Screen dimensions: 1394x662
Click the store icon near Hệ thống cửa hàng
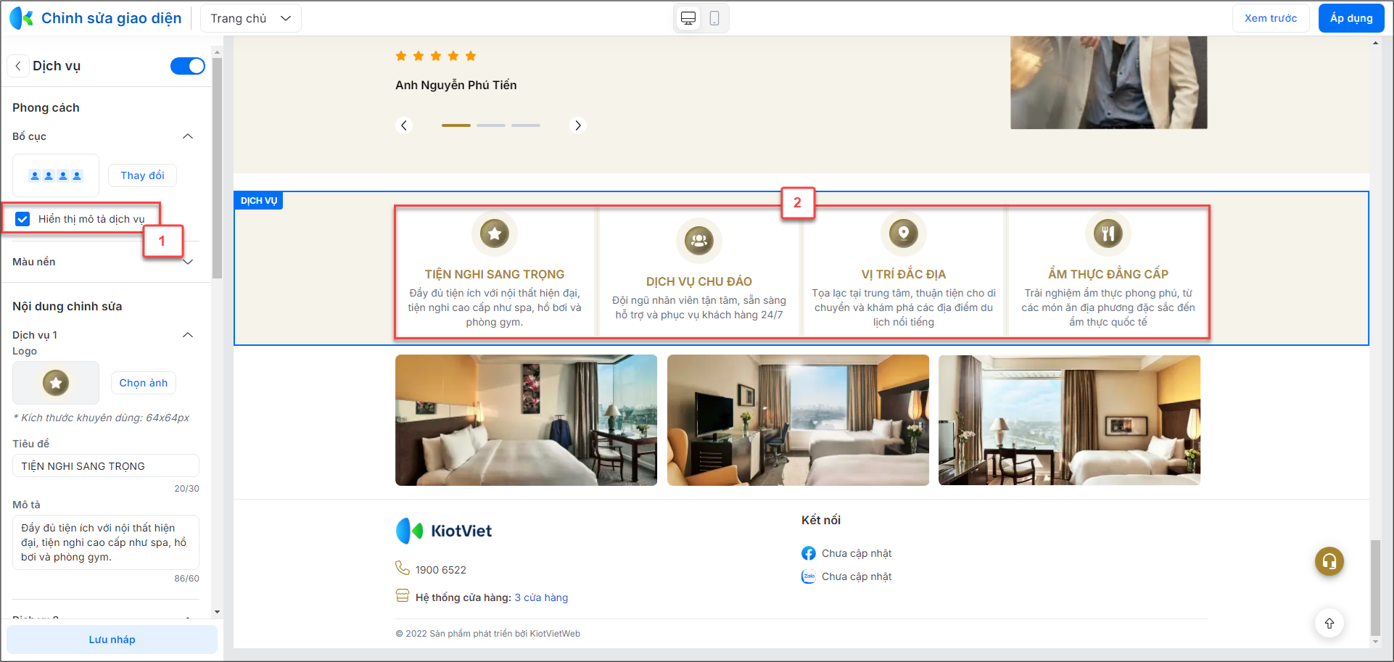point(403,596)
